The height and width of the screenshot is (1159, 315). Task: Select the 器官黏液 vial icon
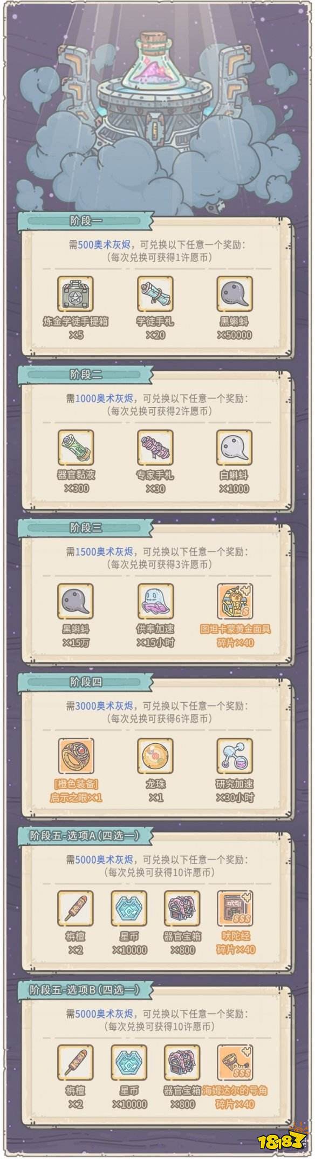(76, 448)
